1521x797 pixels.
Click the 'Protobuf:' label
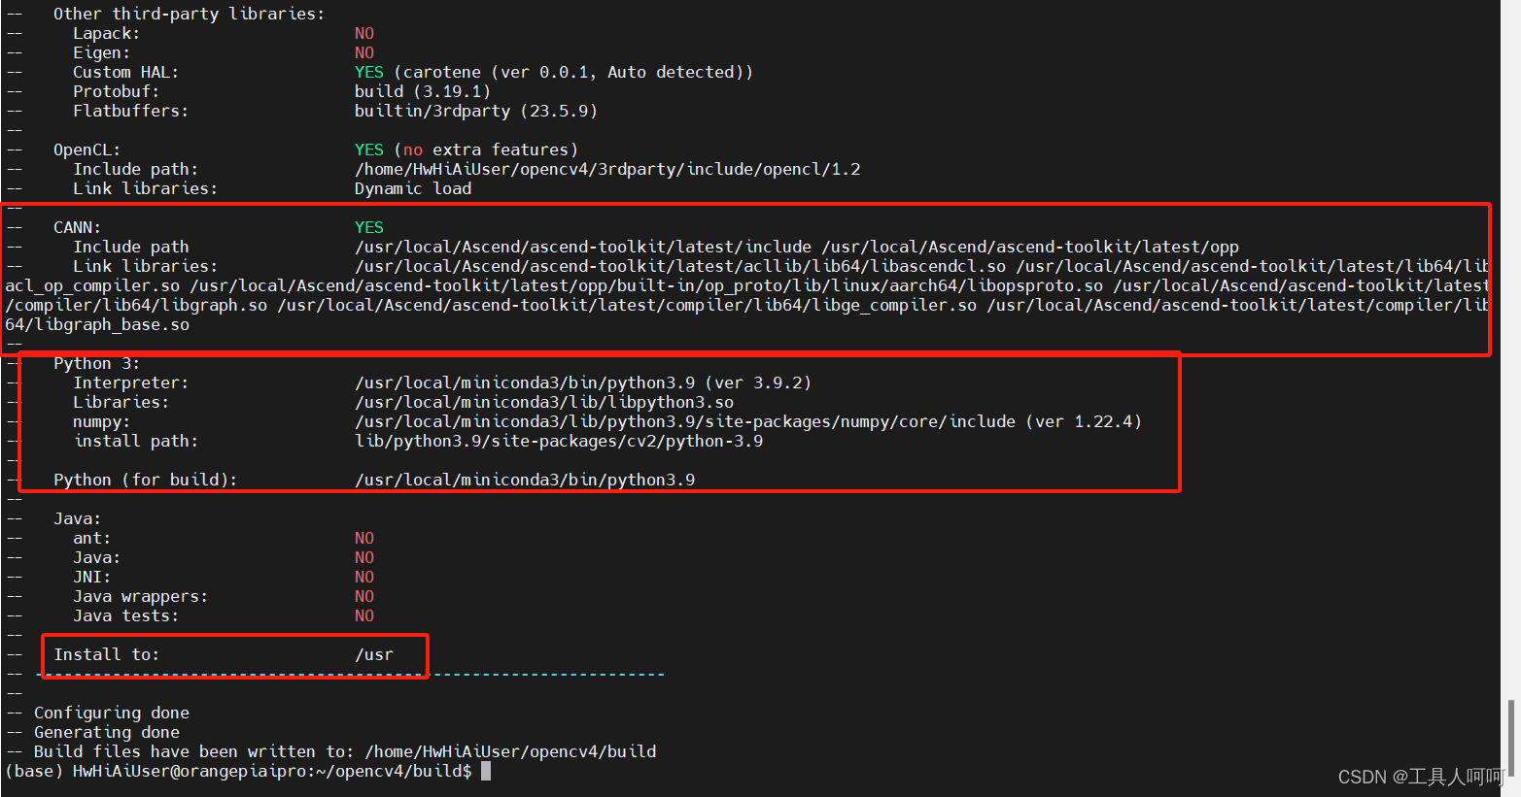pyautogui.click(x=117, y=91)
